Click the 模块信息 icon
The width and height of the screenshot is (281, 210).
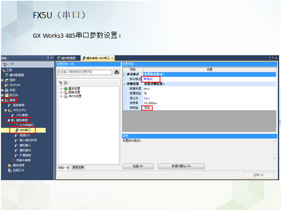(x=10, y=165)
